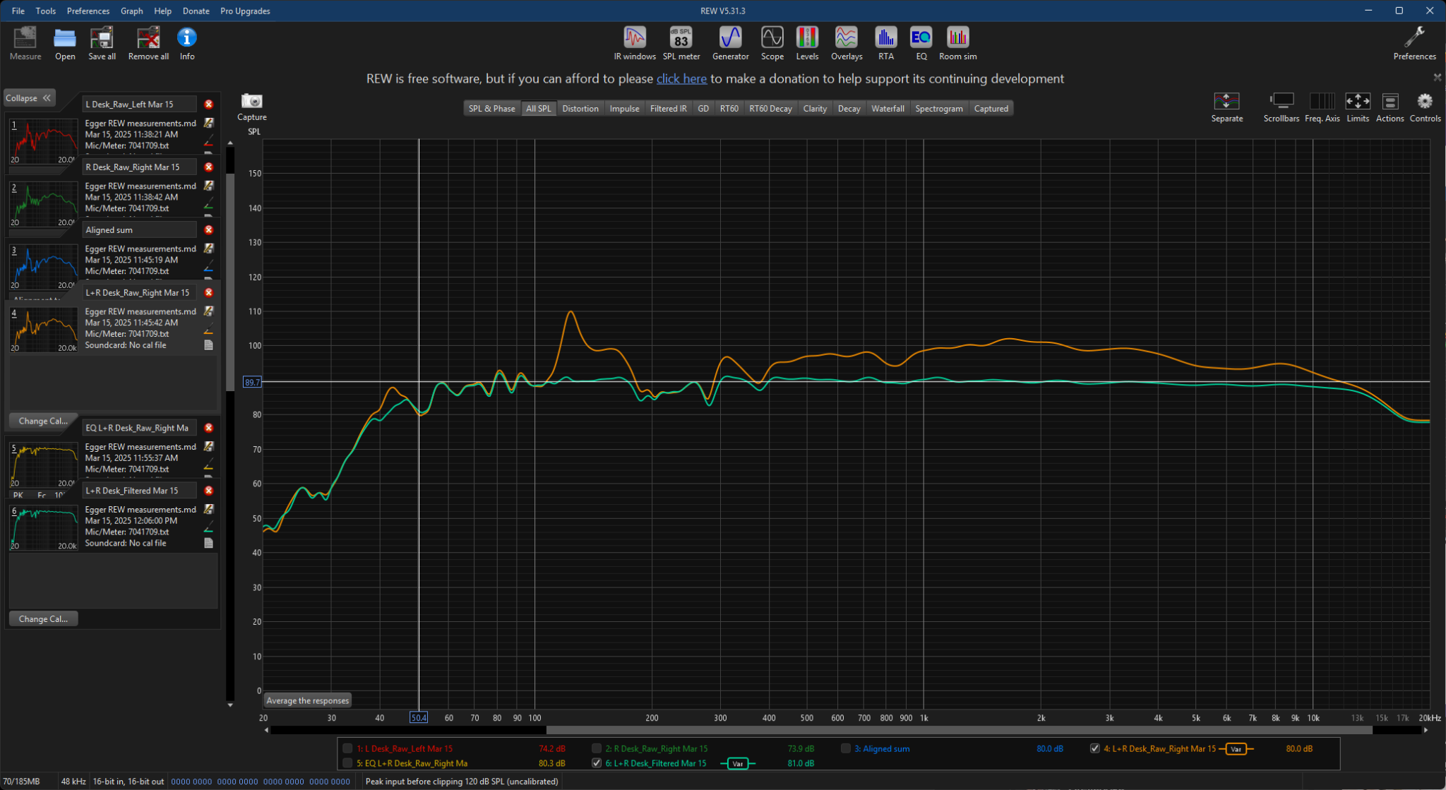Click the measurement list vertical scrollbar
1446x790 pixels.
(x=229, y=282)
